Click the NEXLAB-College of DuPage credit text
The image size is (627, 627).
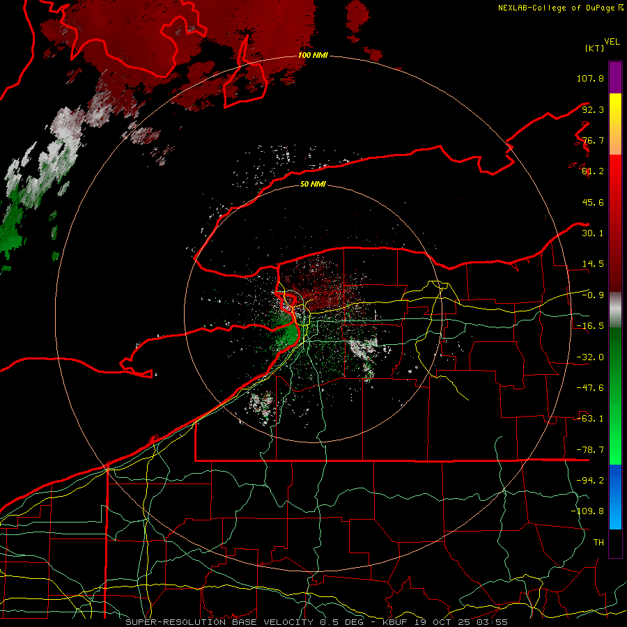point(560,8)
